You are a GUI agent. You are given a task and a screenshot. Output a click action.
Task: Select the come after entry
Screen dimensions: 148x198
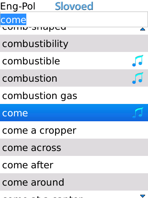click(x=74, y=165)
